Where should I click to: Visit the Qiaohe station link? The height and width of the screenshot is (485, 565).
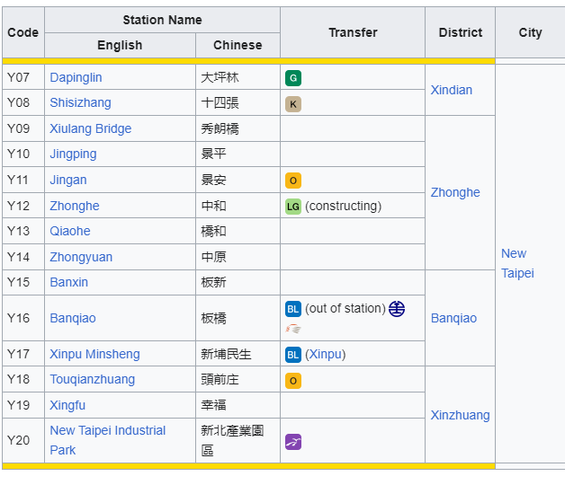pyautogui.click(x=70, y=231)
